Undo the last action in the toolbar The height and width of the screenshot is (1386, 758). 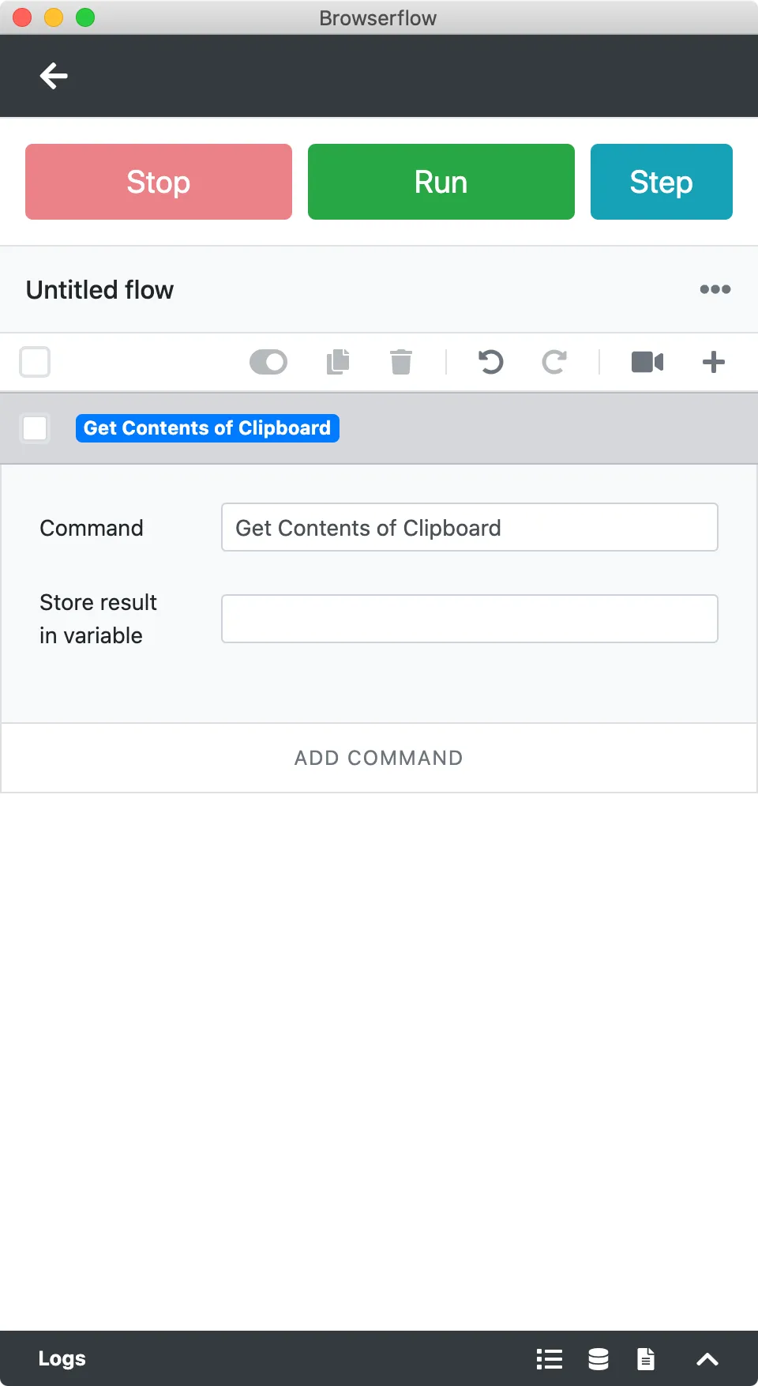coord(490,362)
